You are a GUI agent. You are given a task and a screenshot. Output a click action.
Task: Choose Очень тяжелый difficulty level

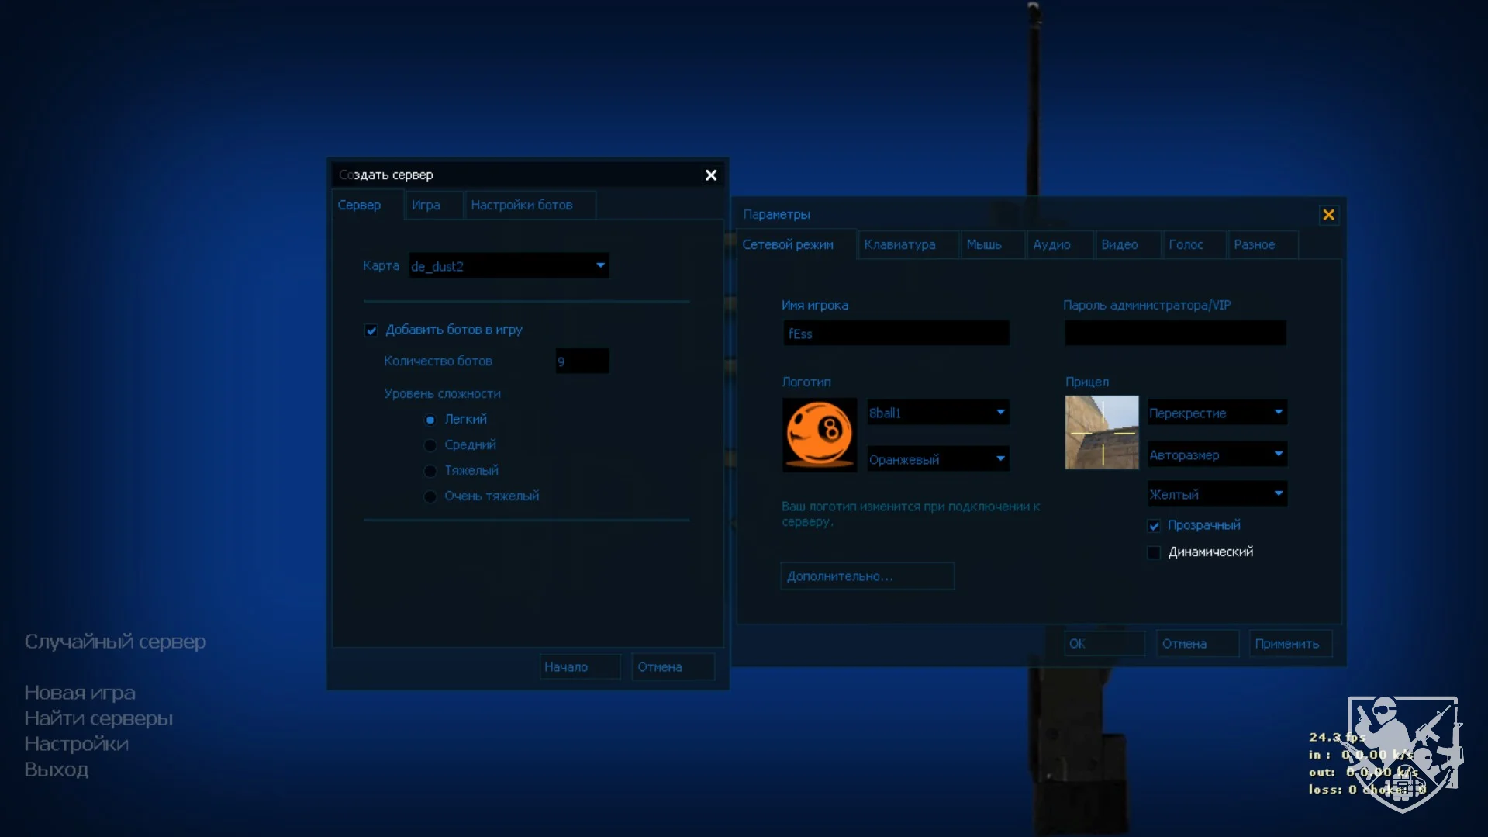[430, 496]
